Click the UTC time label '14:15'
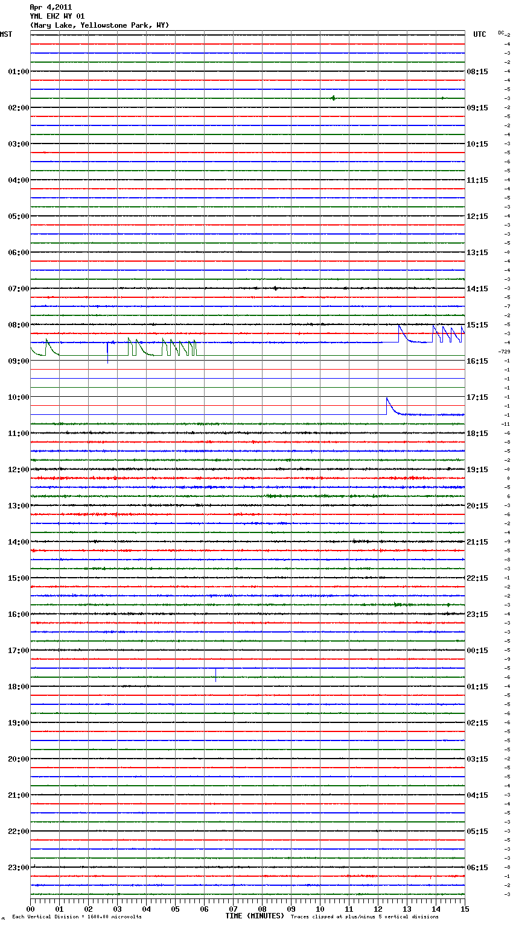Viewport: 513px width, 925px height. click(x=477, y=289)
